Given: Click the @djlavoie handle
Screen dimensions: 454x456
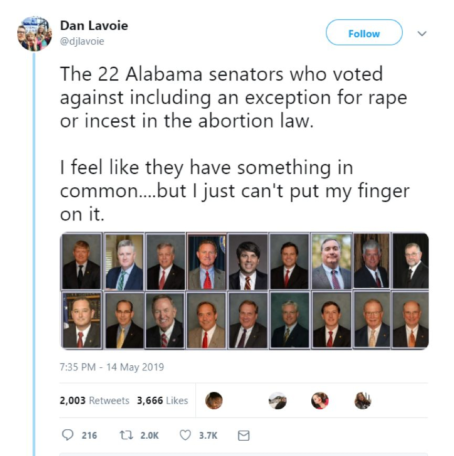Looking at the screenshot, I should click(x=82, y=41).
